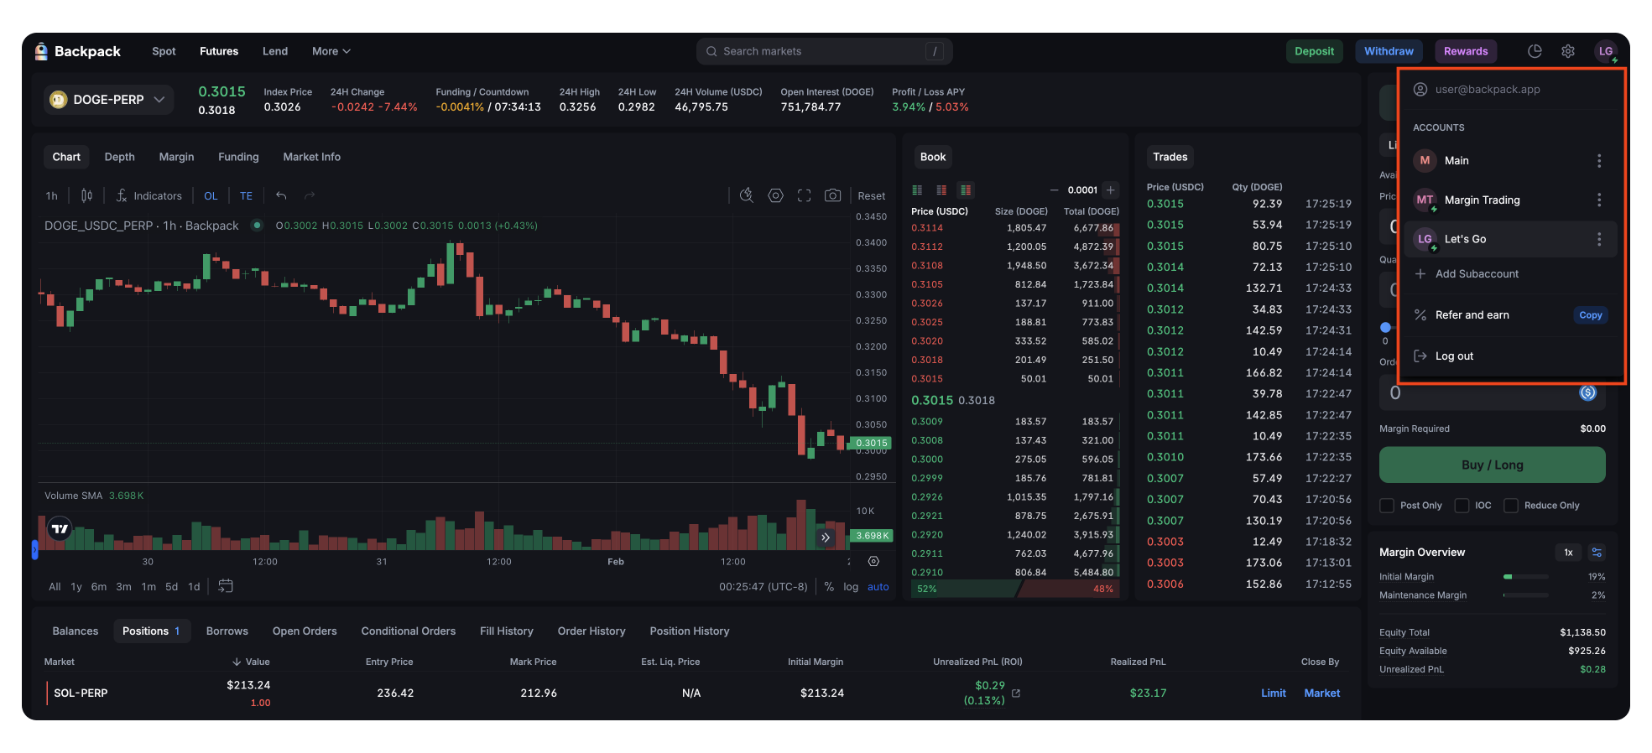
Task: Open margin overview settings sliders icon
Action: tap(1597, 552)
